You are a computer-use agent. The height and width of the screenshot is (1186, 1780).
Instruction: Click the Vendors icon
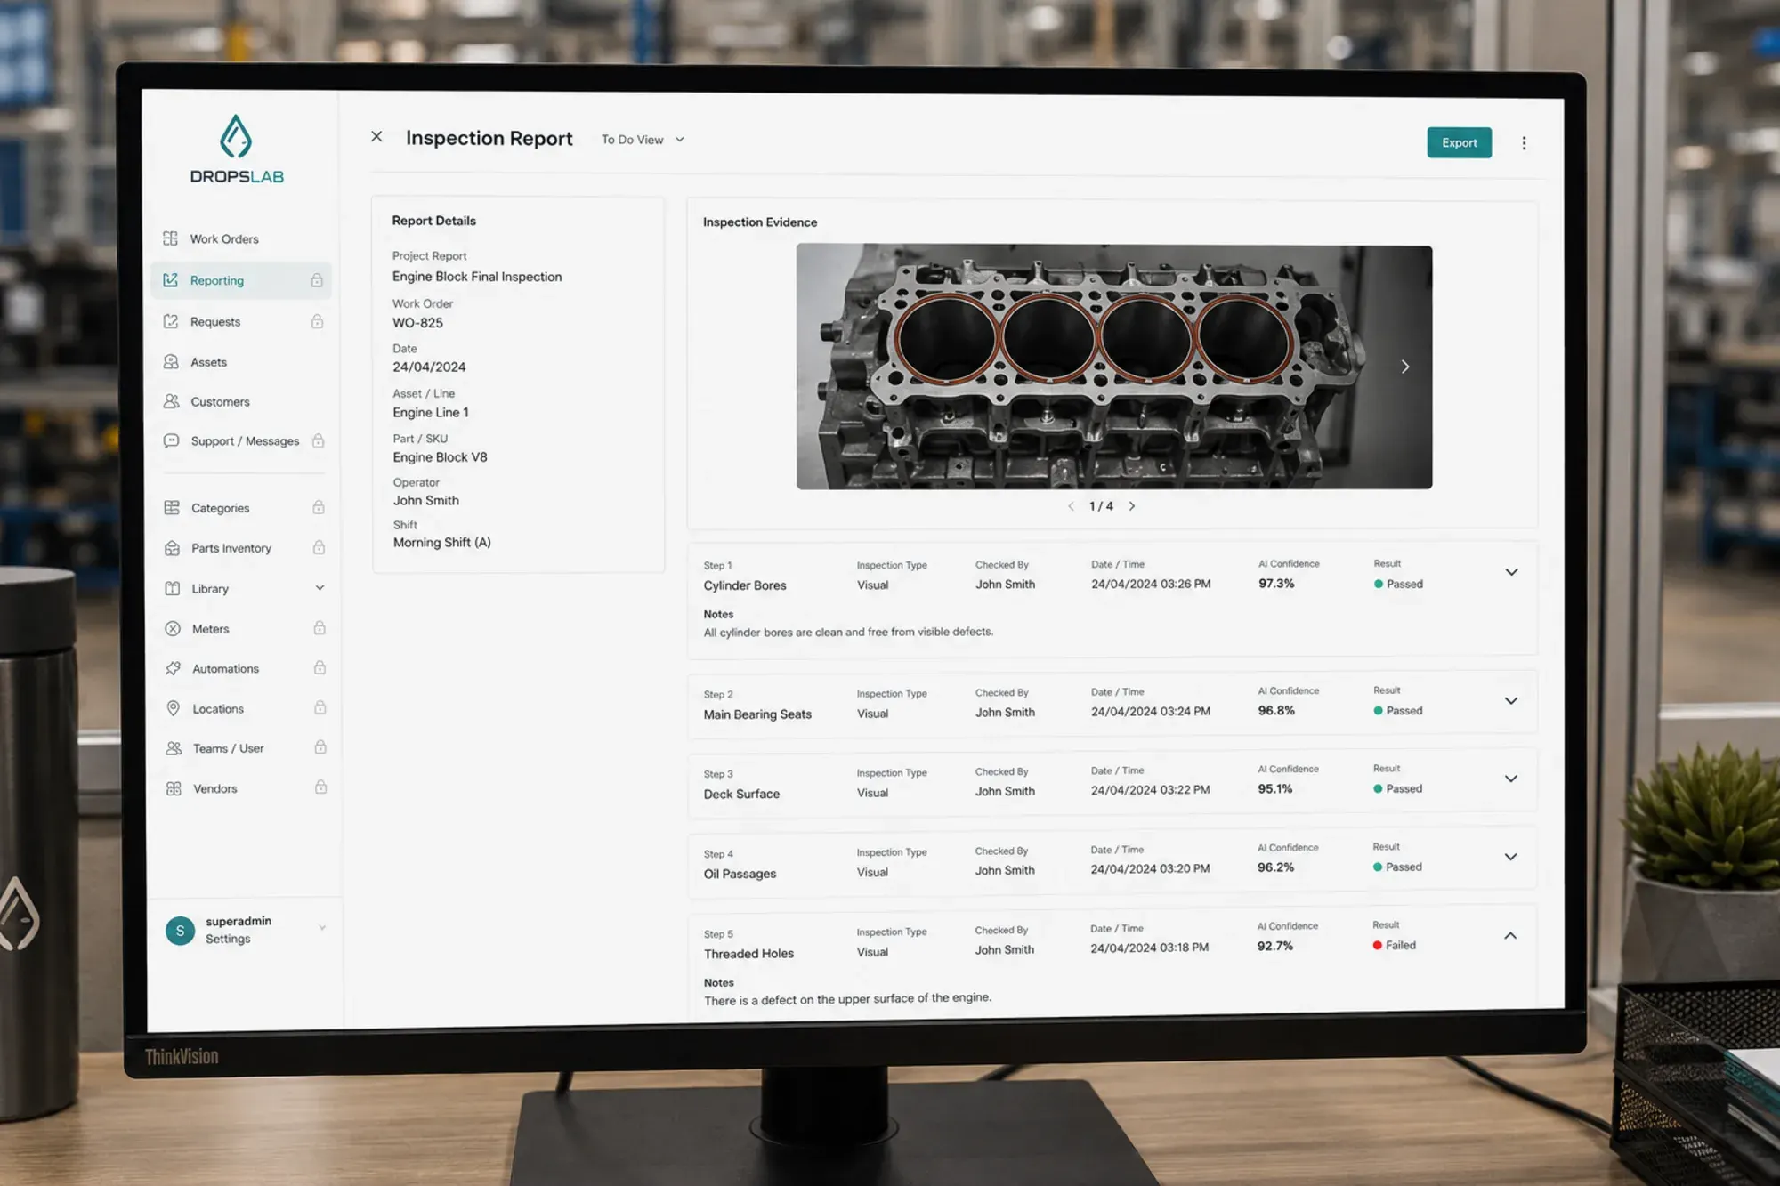point(174,788)
